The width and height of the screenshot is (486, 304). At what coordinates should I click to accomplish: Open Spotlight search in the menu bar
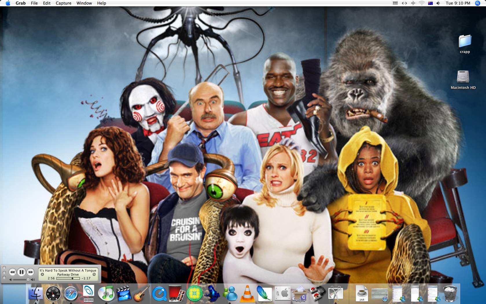point(478,3)
